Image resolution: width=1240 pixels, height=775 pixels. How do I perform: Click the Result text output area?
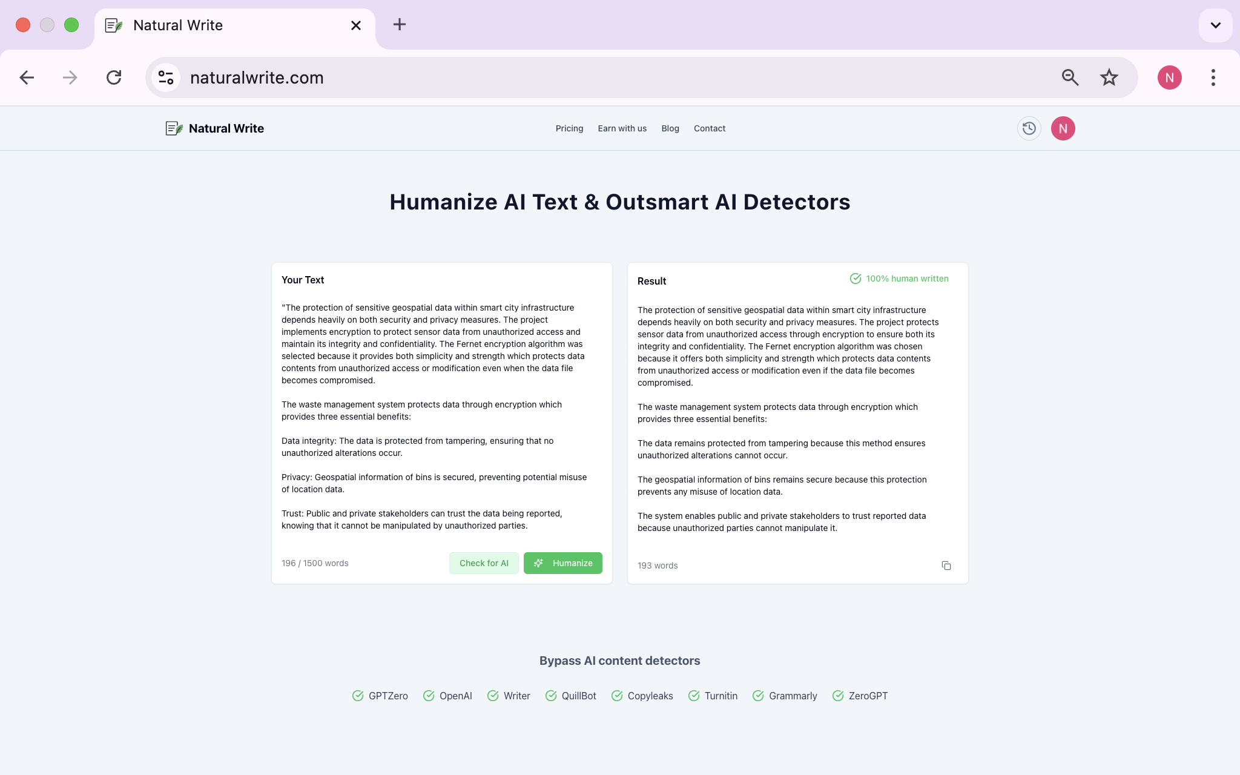[797, 419]
